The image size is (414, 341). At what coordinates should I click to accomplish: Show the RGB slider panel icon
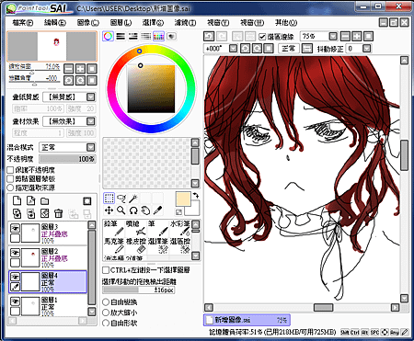121,37
